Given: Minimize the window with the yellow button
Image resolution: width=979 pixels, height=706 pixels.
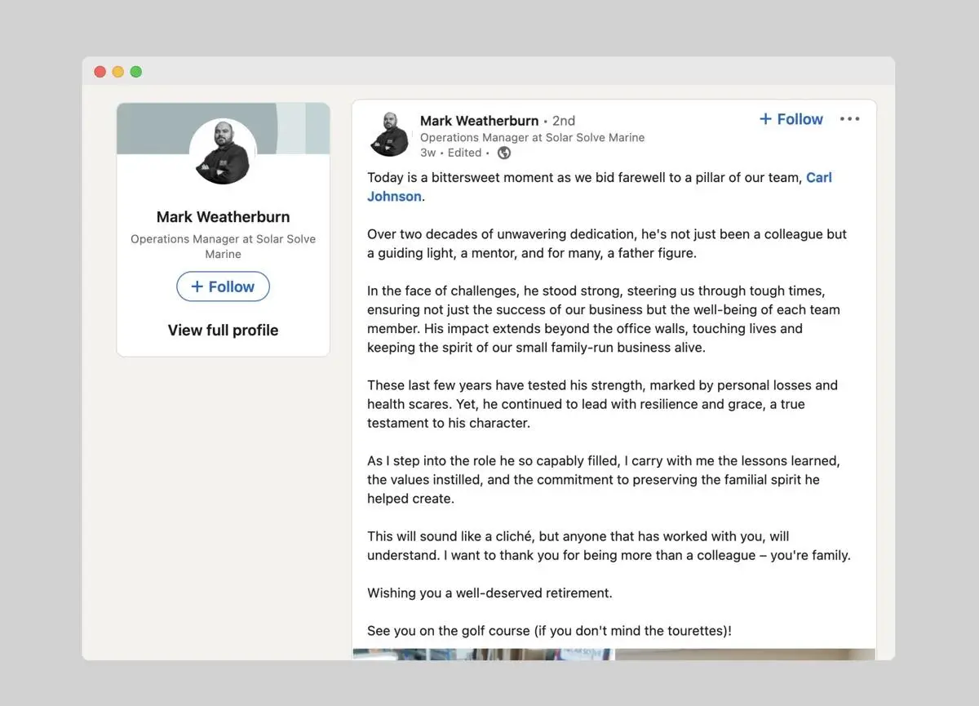Looking at the screenshot, I should (x=118, y=72).
